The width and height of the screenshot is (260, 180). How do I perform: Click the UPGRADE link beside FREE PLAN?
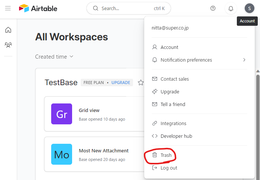point(121,83)
